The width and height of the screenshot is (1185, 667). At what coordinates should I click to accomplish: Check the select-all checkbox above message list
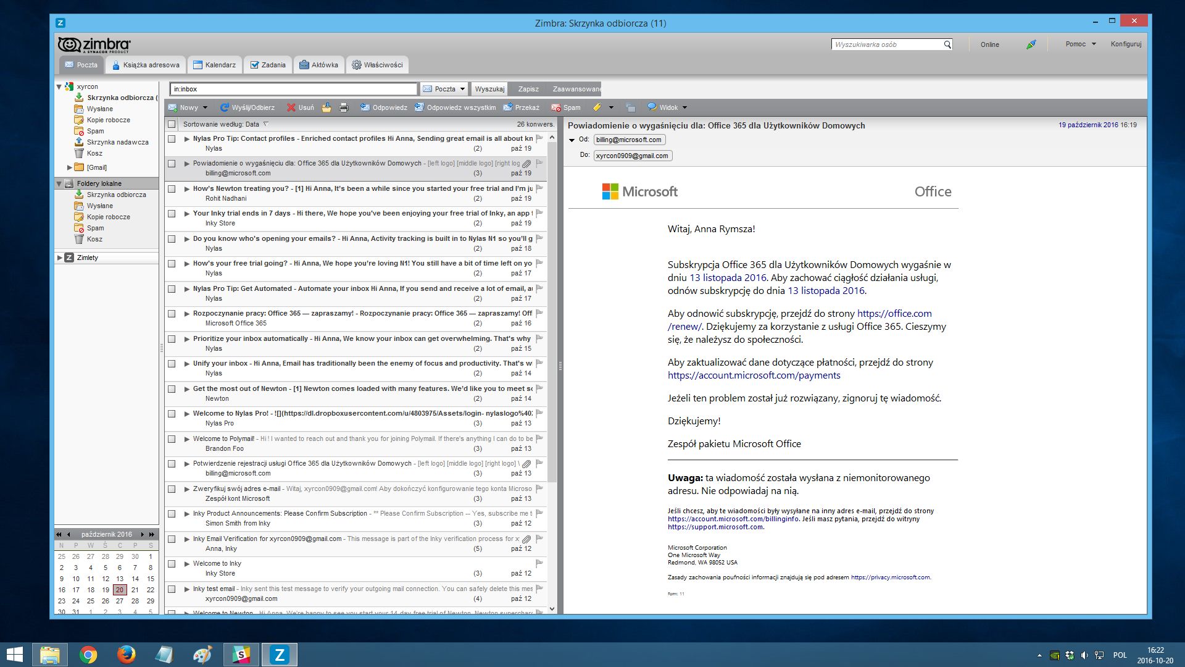click(172, 124)
